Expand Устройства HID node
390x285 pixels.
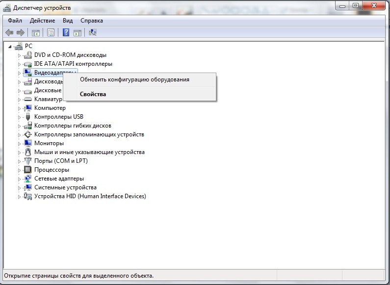(19, 197)
